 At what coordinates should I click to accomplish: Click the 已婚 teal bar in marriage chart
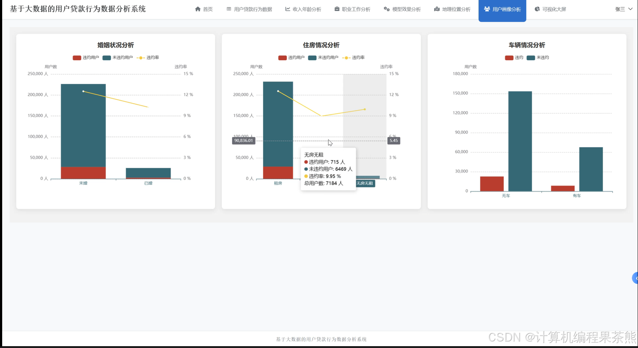tap(148, 173)
